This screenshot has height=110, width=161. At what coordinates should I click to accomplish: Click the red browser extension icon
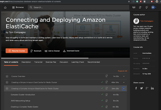click(x=152, y=2)
